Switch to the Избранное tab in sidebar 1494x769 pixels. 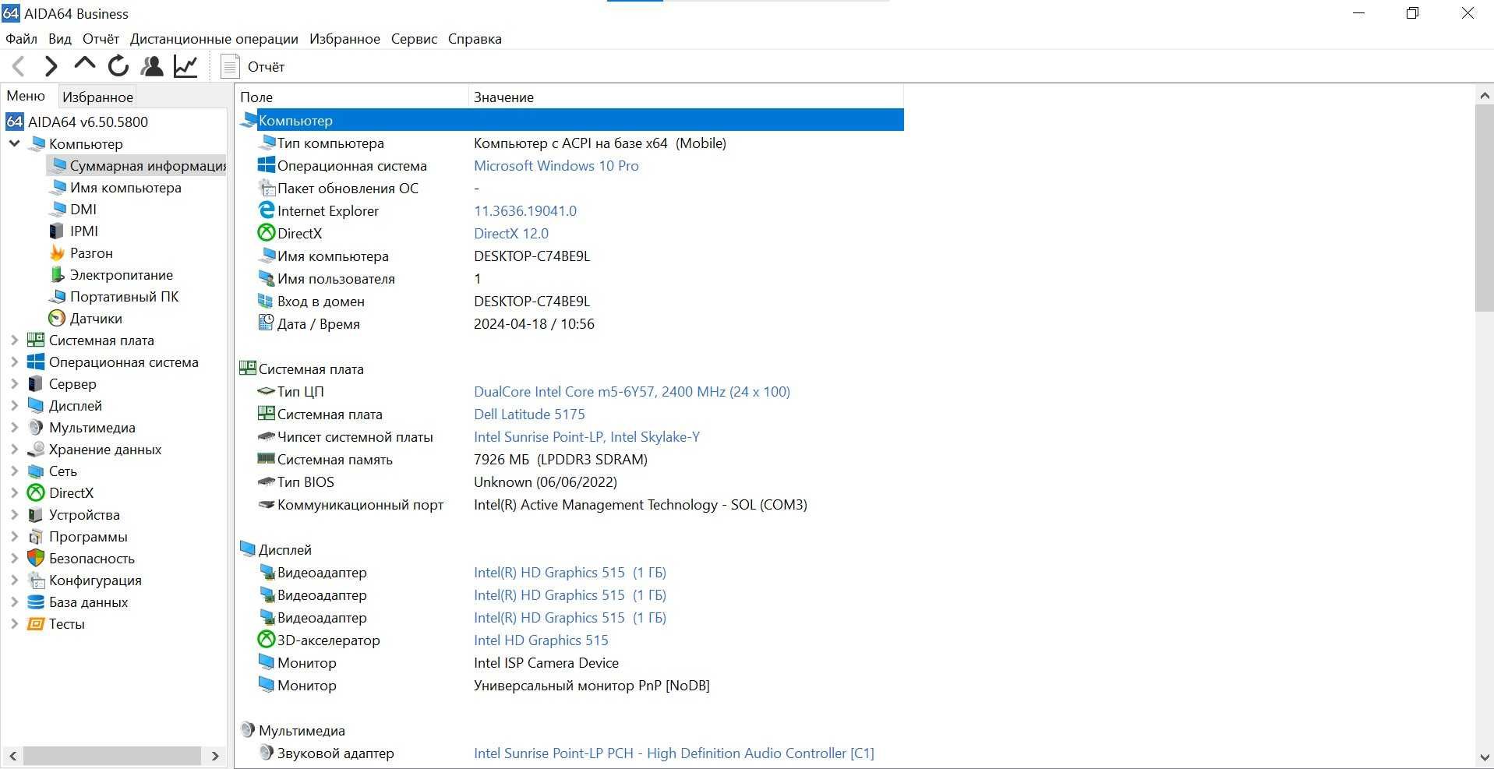click(97, 97)
